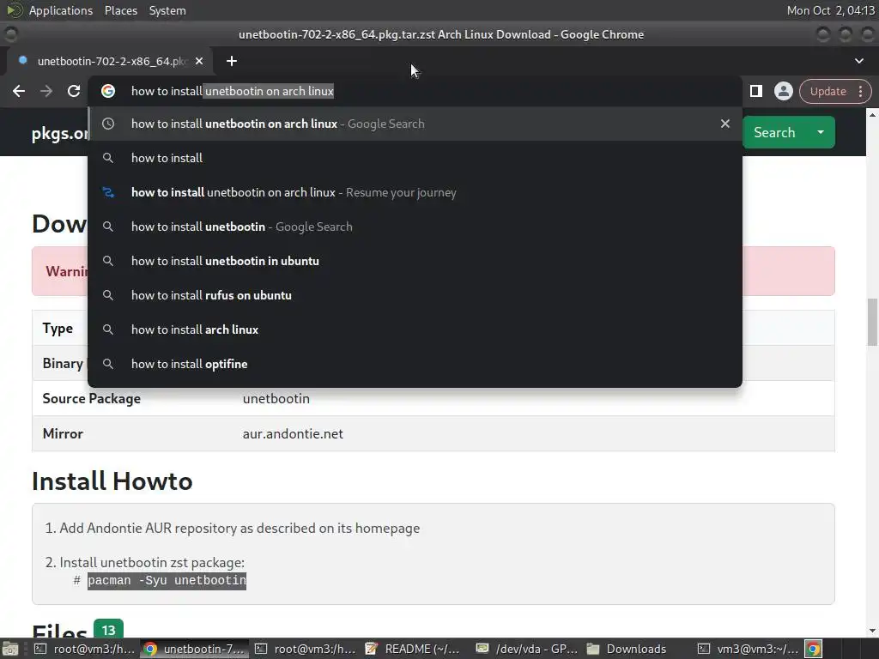
Task: Reload the page with refresh icon
Action: click(x=74, y=91)
